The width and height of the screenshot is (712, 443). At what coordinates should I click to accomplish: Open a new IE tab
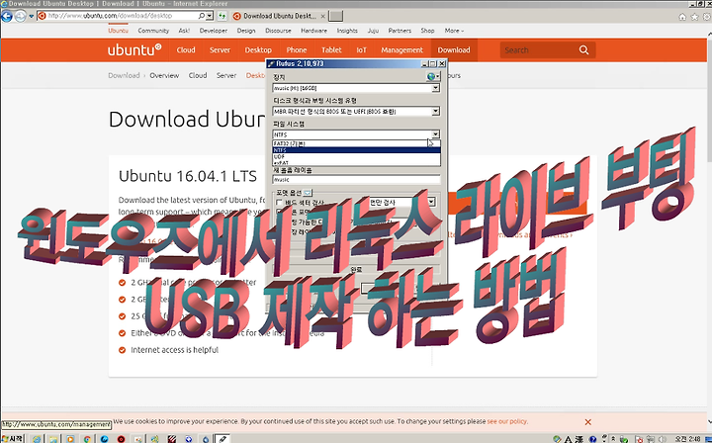[x=335, y=16]
